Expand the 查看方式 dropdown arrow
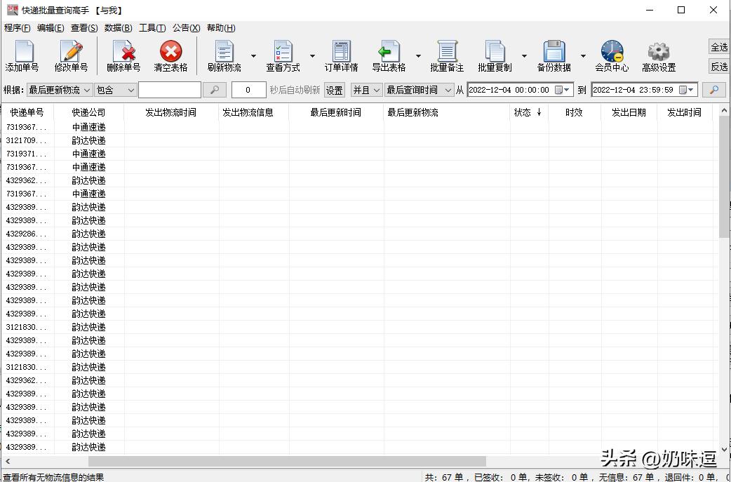The width and height of the screenshot is (731, 482). coord(312,56)
